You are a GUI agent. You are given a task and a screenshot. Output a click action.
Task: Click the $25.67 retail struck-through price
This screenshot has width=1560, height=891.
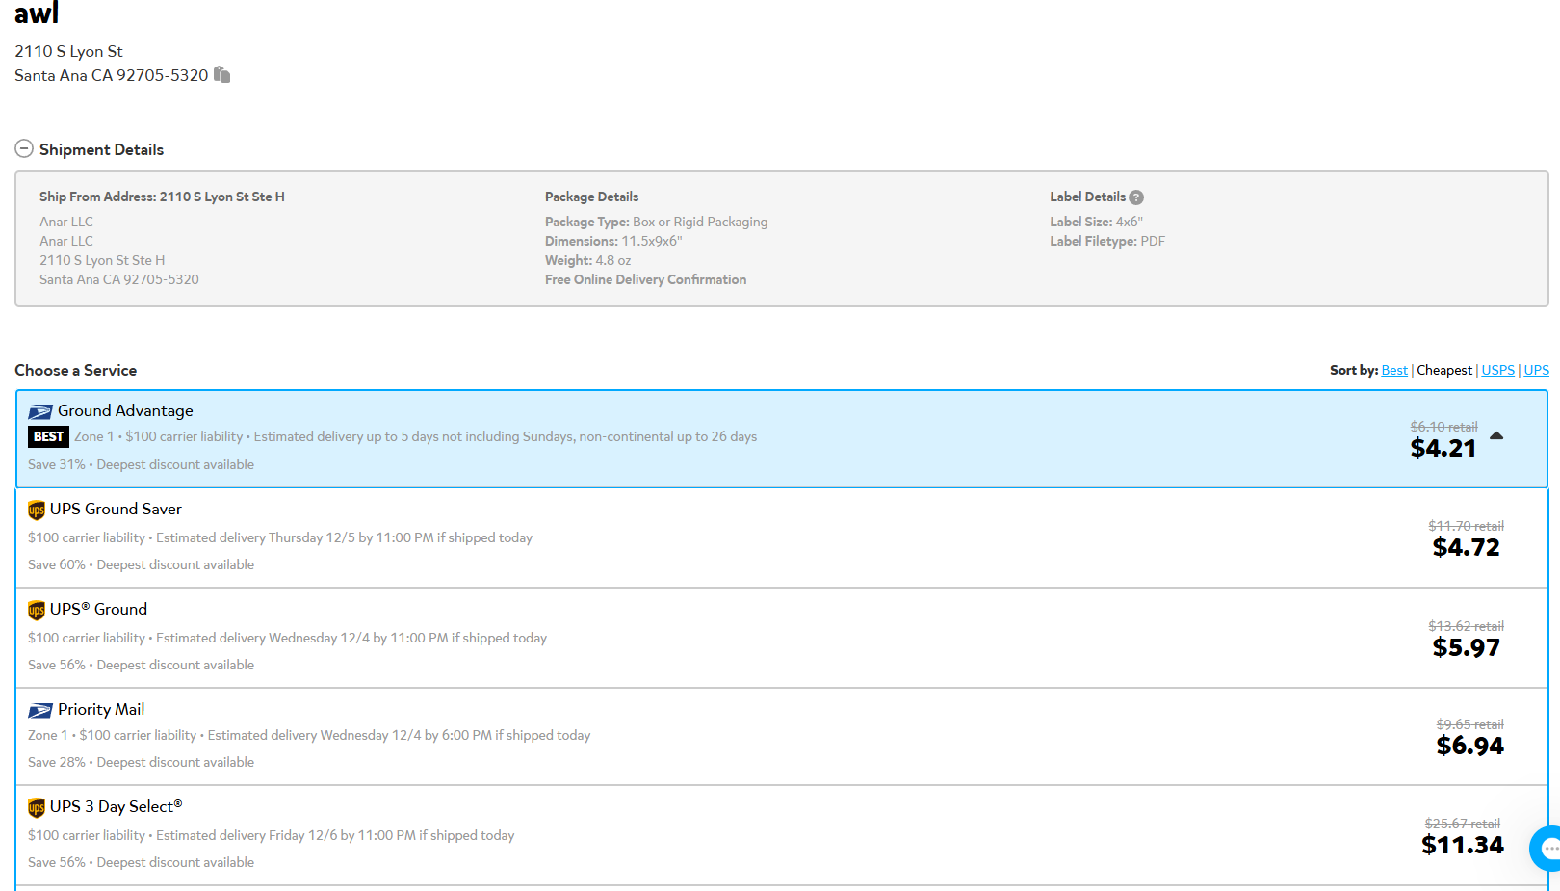pyautogui.click(x=1463, y=824)
